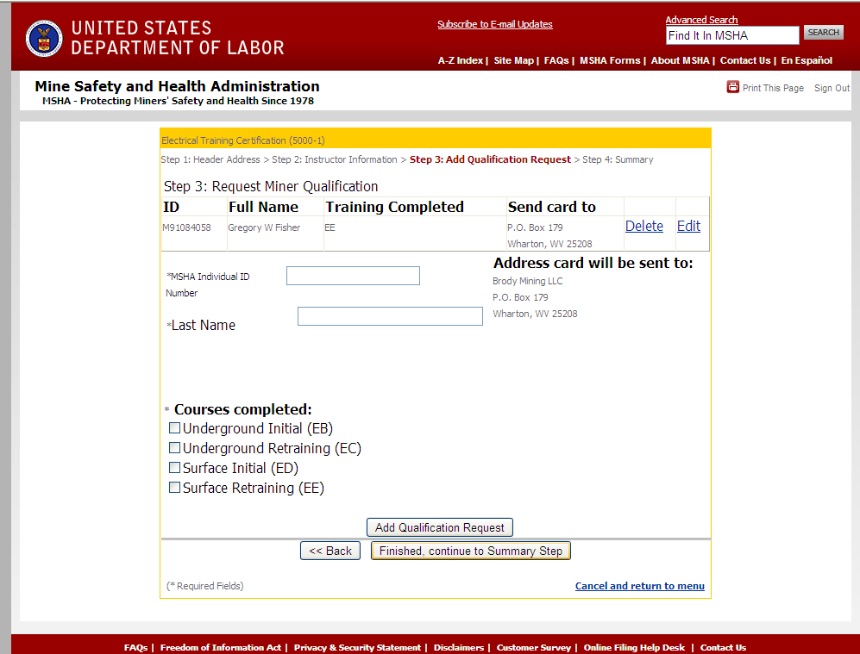The width and height of the screenshot is (860, 654).
Task: Click Print This Page link
Action: pyautogui.click(x=773, y=88)
